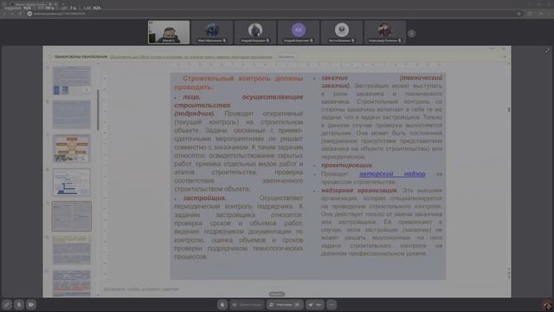The height and width of the screenshot is (312, 554).
Task: Toggle the camera button in bottom-left controls
Action: (x=31, y=304)
